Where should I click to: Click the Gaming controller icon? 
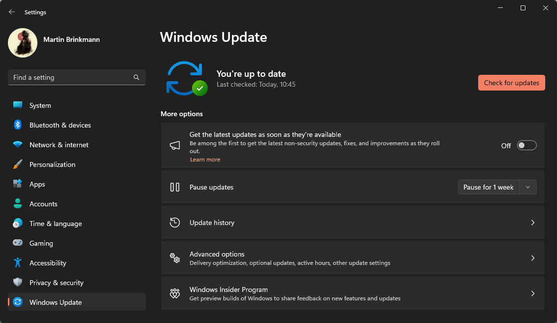point(18,243)
